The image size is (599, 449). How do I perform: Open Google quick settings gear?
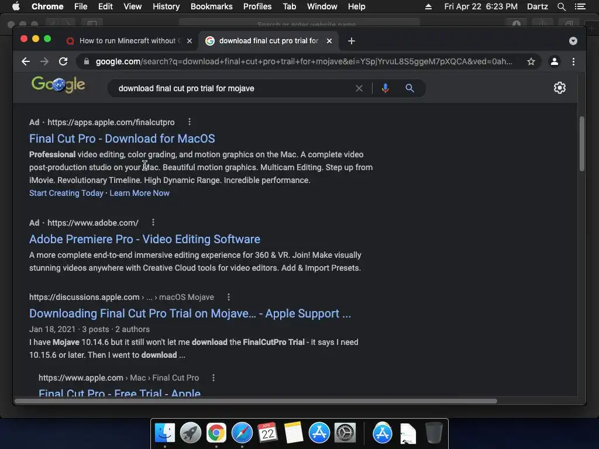560,88
